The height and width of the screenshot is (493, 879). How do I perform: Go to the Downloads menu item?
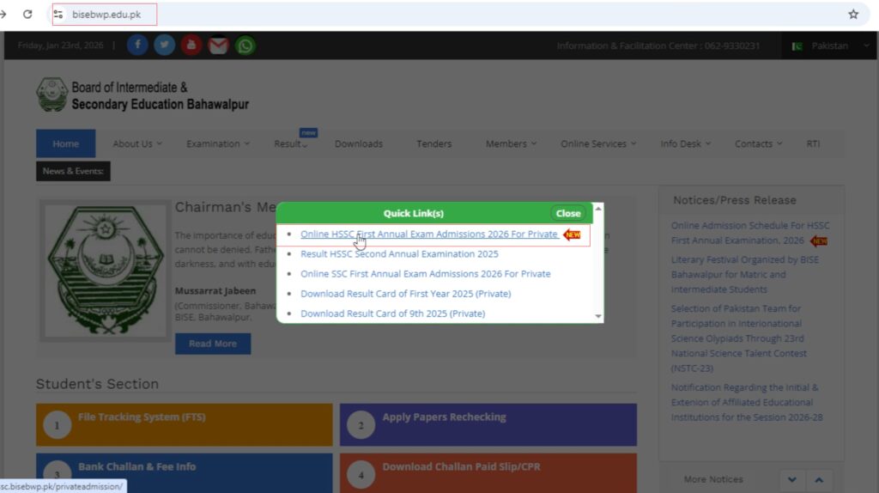coord(359,144)
